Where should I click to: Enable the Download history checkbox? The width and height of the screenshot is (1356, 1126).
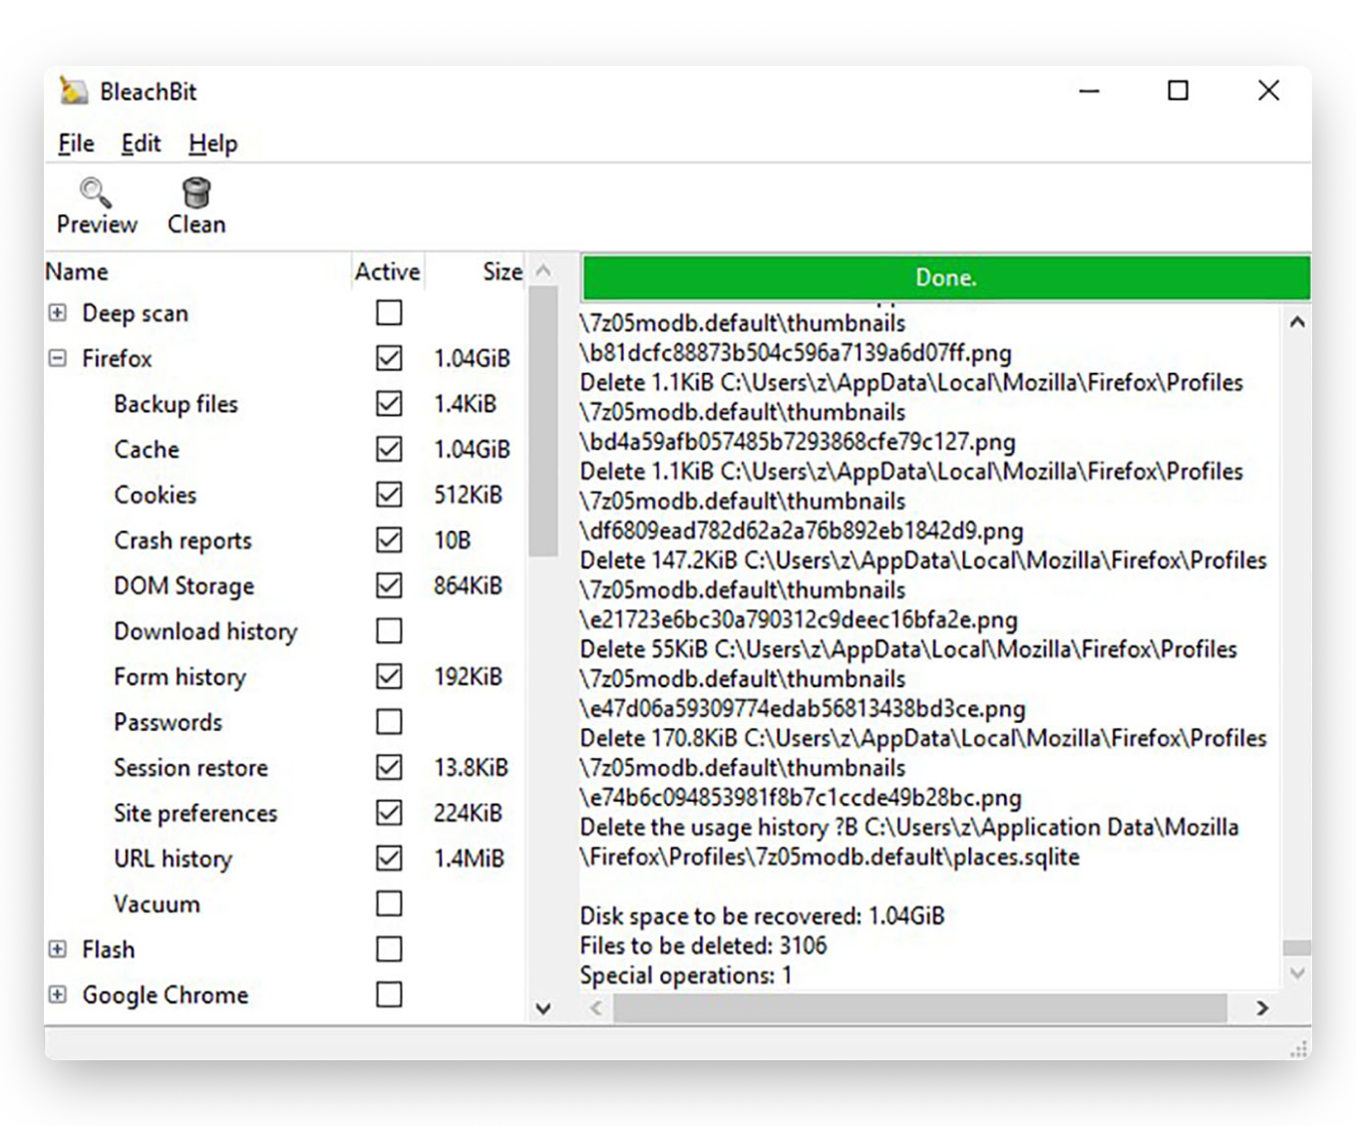click(389, 631)
